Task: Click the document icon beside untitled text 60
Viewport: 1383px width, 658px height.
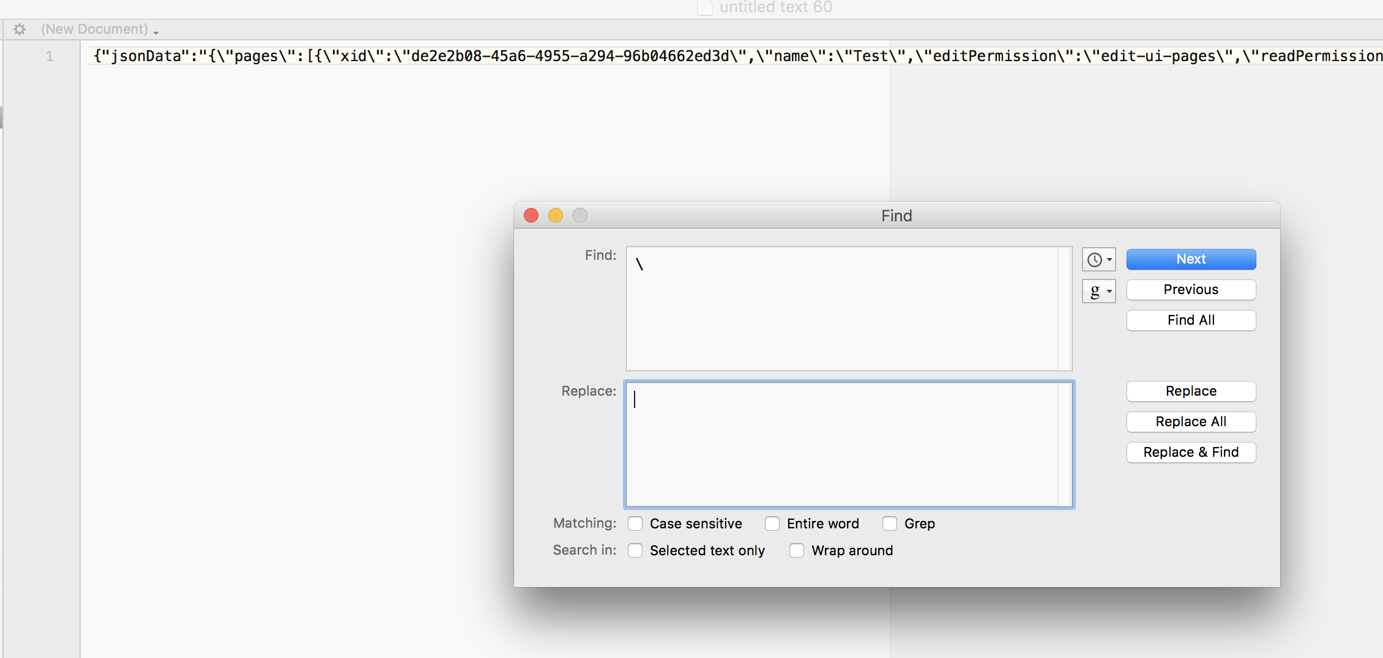Action: click(x=705, y=7)
